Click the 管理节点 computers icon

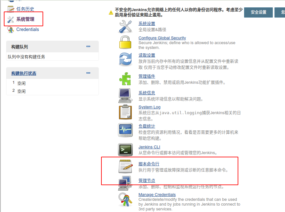[x=126, y=183]
